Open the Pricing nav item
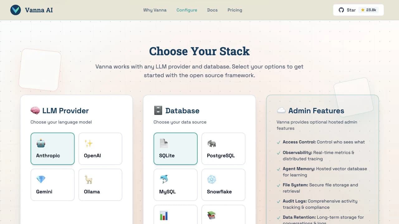The image size is (399, 224). click(235, 10)
